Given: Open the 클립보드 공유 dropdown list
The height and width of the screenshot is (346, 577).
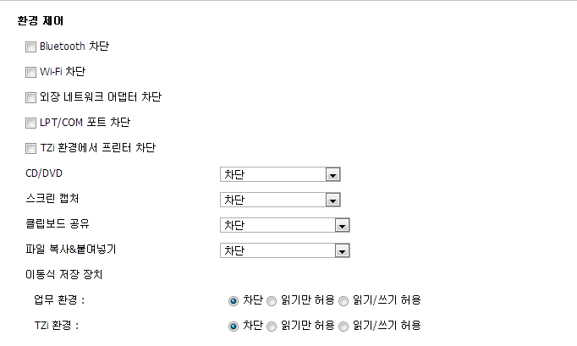Looking at the screenshot, I should point(342,225).
